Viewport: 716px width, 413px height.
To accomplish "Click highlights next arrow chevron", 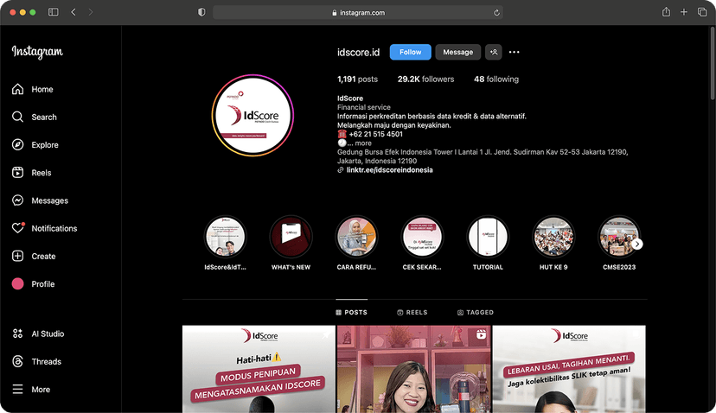I will (x=637, y=245).
